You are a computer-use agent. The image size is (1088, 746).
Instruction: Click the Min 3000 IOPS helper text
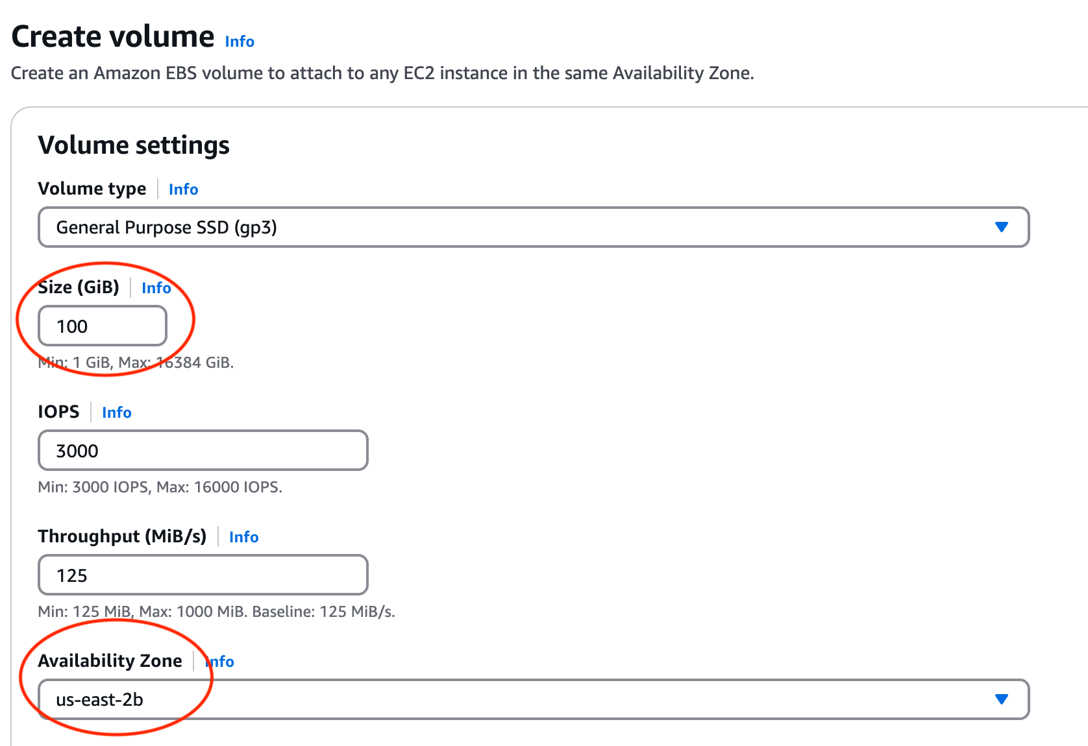(x=160, y=487)
